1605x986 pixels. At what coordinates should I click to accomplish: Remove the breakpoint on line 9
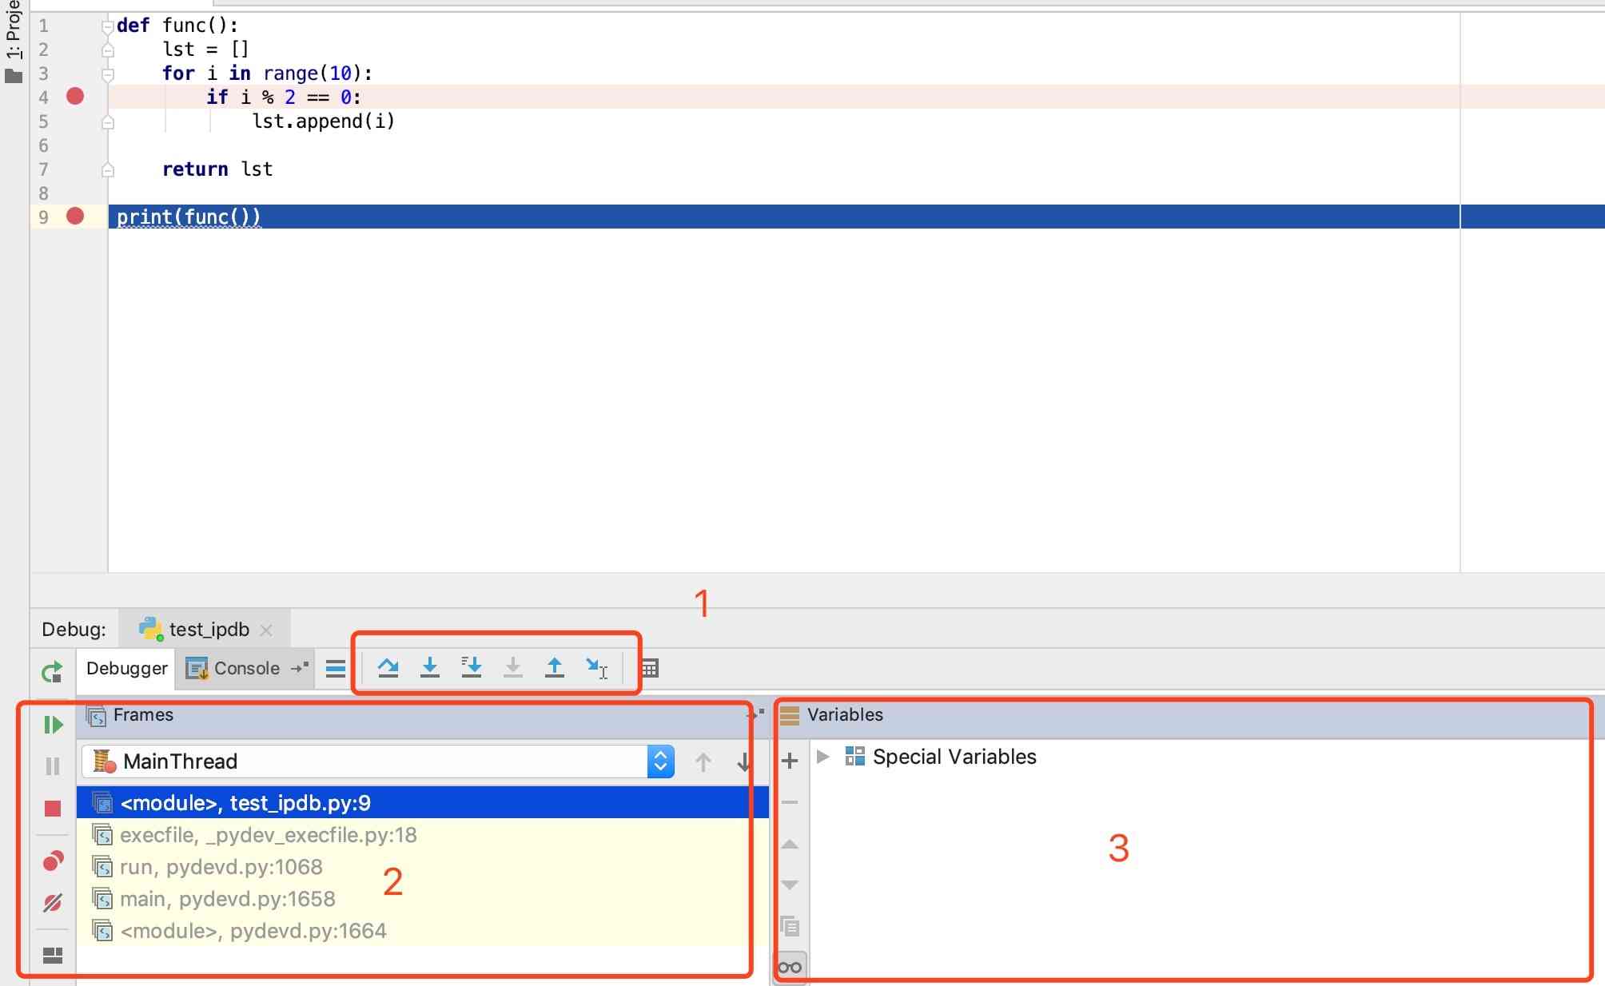coord(75,217)
